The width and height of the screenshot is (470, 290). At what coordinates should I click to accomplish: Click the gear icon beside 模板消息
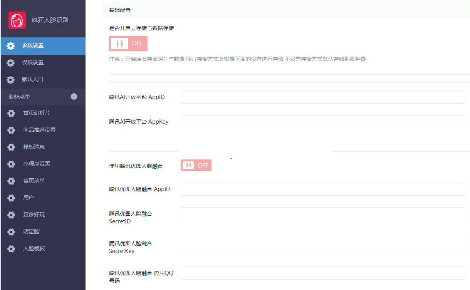11,147
